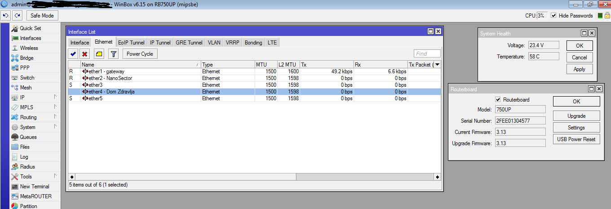The width and height of the screenshot is (611, 209).
Task: Switch to the Interface tab
Action: (x=80, y=43)
